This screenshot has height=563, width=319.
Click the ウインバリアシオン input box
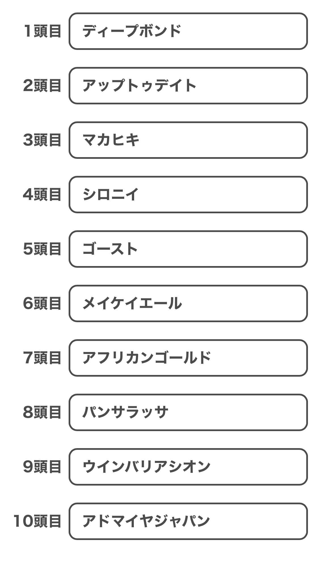[x=188, y=467]
